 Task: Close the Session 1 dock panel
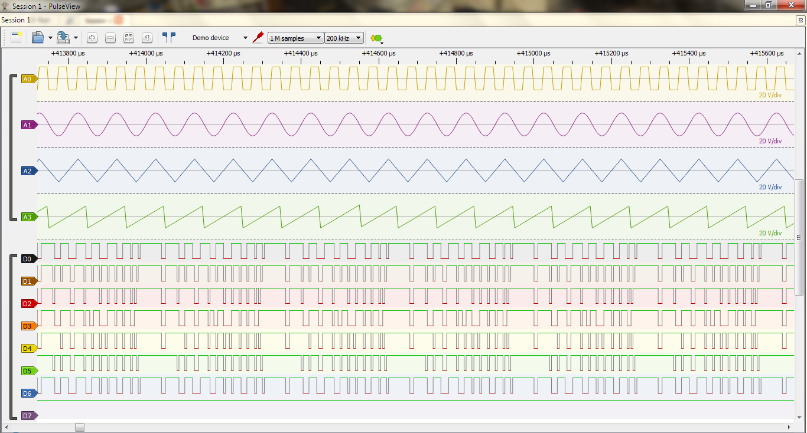[x=801, y=20]
